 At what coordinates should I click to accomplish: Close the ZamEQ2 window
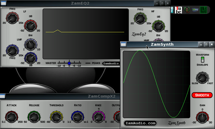[x=167, y=3]
